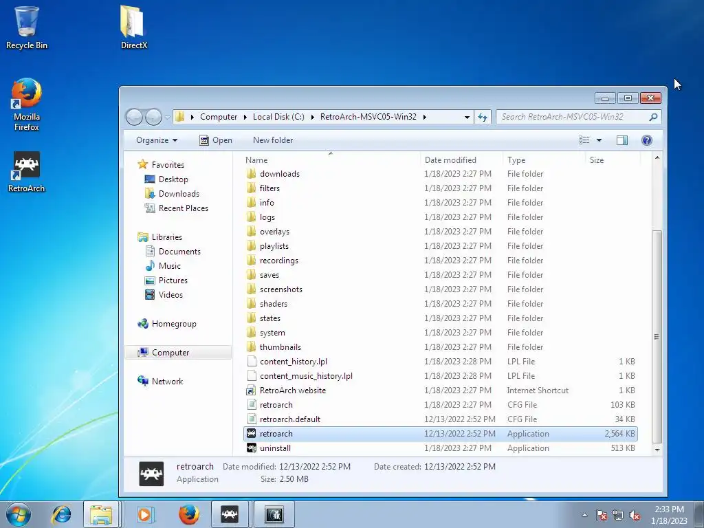Screen dimensions: 704x528
Task: Select the uninstall application
Action: [x=275, y=448]
